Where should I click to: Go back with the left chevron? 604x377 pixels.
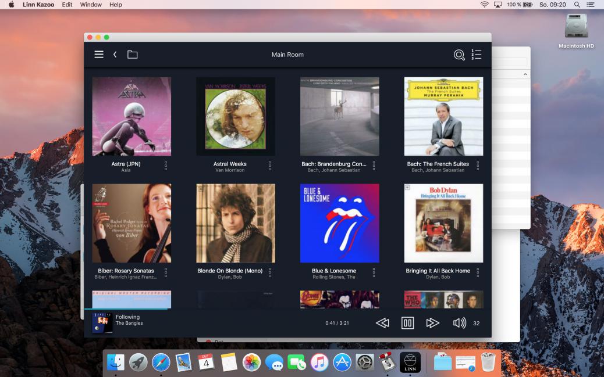(x=115, y=55)
